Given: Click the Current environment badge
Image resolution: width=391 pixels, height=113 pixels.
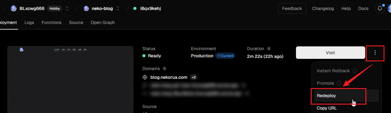Looking at the screenshot, I should (225, 56).
